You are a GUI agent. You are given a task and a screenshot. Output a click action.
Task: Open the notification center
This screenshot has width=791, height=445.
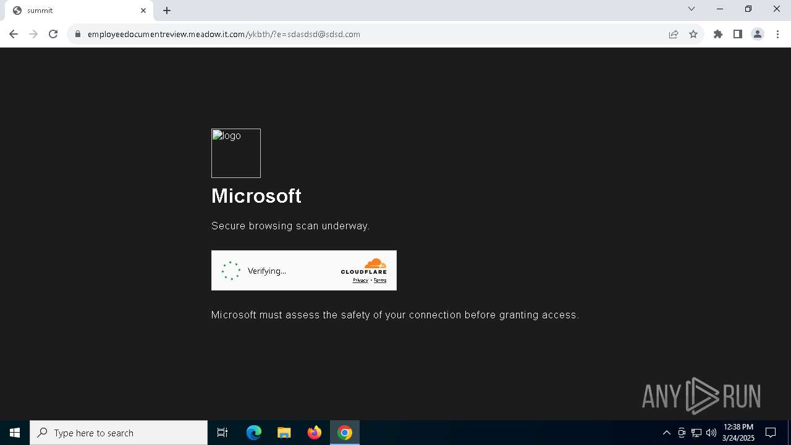[771, 433]
